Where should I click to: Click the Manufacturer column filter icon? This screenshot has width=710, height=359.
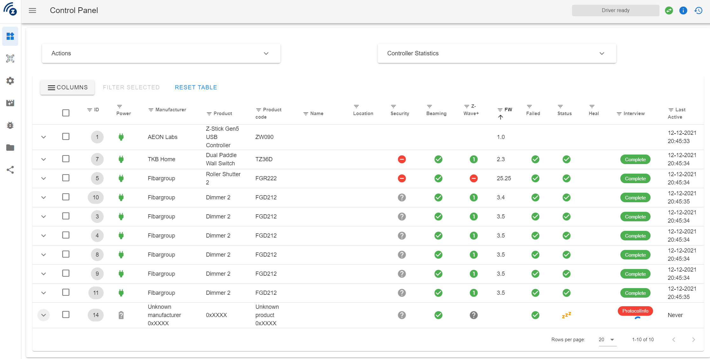coord(151,110)
